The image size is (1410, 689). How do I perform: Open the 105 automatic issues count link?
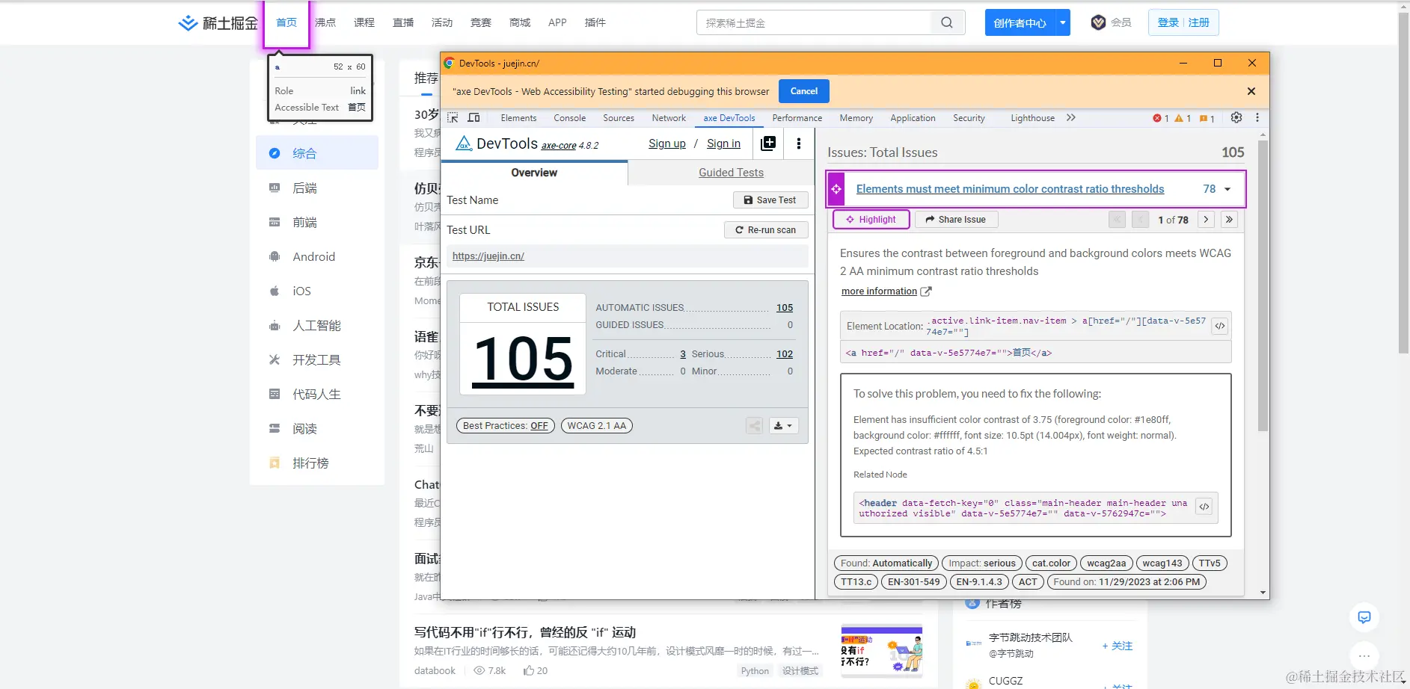[x=785, y=308]
